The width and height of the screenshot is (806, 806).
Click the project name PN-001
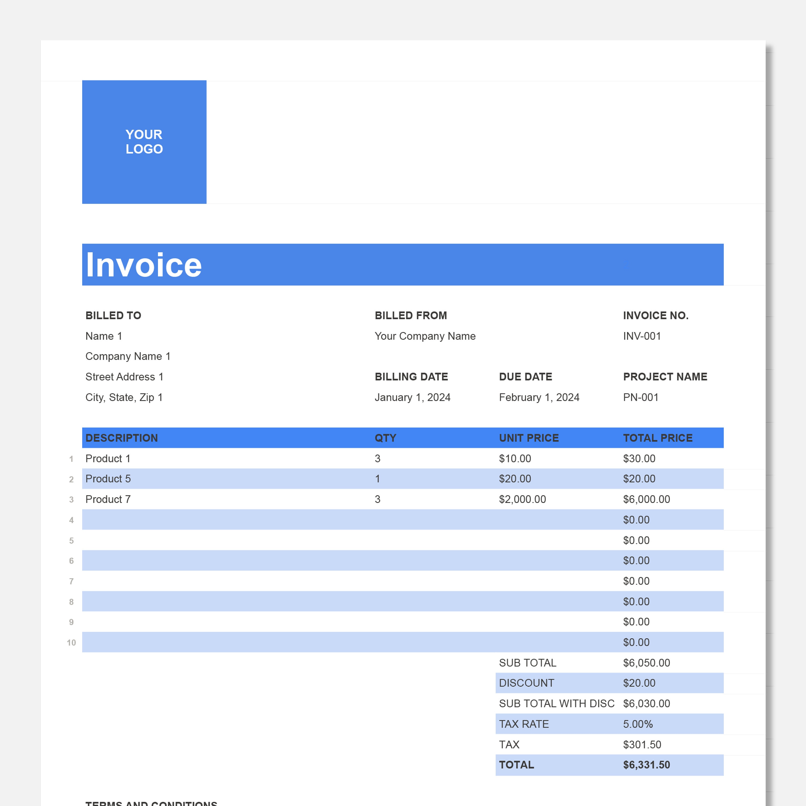coord(641,397)
